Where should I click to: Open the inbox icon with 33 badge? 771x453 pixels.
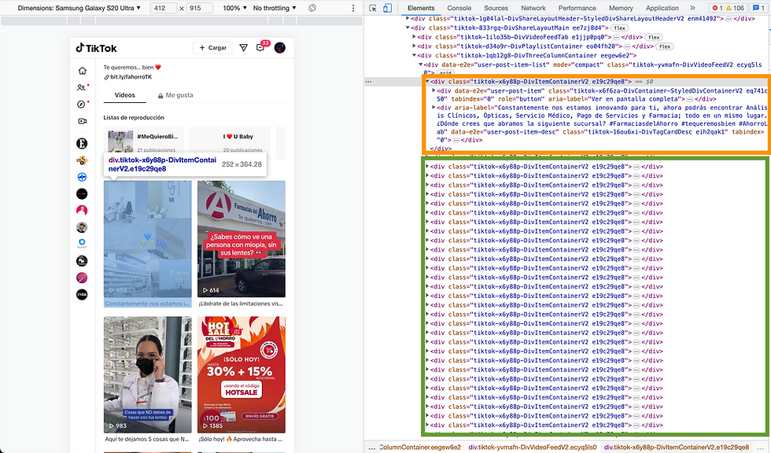click(x=260, y=48)
